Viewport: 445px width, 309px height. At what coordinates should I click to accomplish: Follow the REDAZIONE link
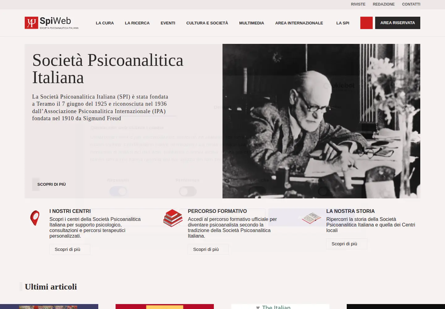click(384, 4)
